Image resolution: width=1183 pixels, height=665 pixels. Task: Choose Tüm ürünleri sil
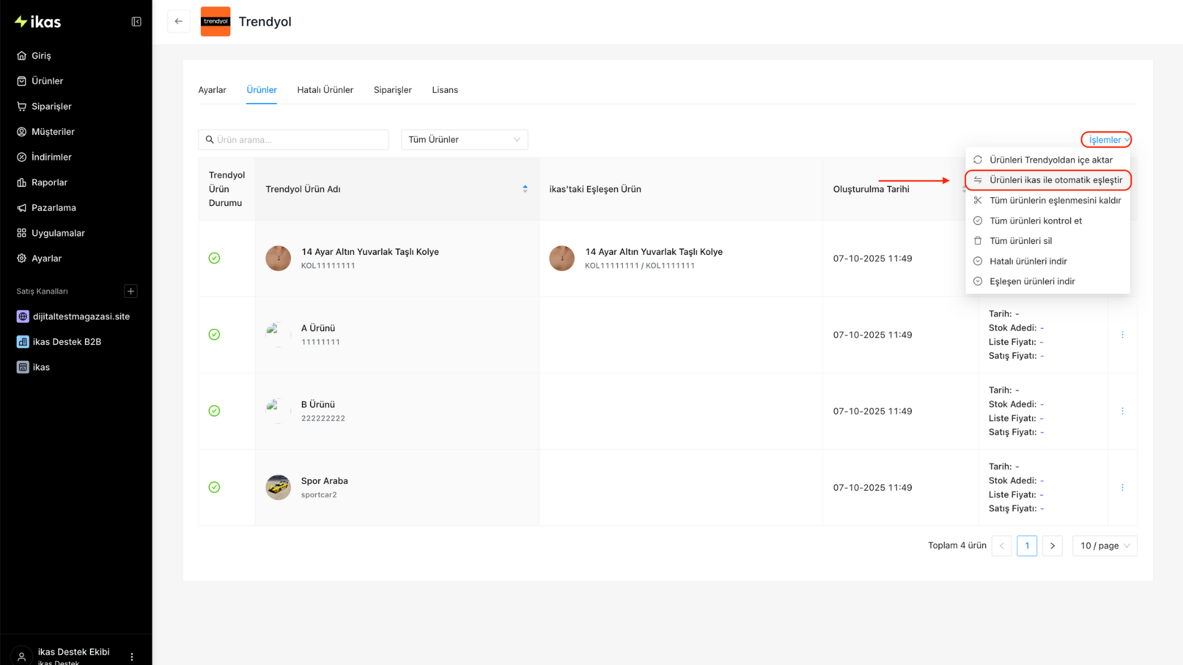tap(1047, 241)
